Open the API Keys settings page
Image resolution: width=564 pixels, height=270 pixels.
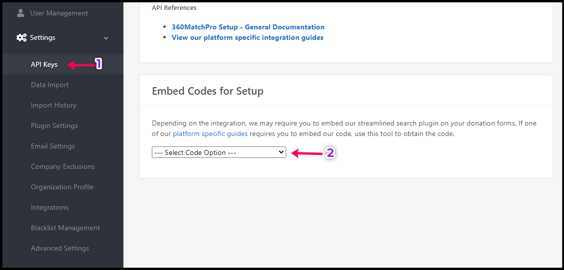(44, 64)
